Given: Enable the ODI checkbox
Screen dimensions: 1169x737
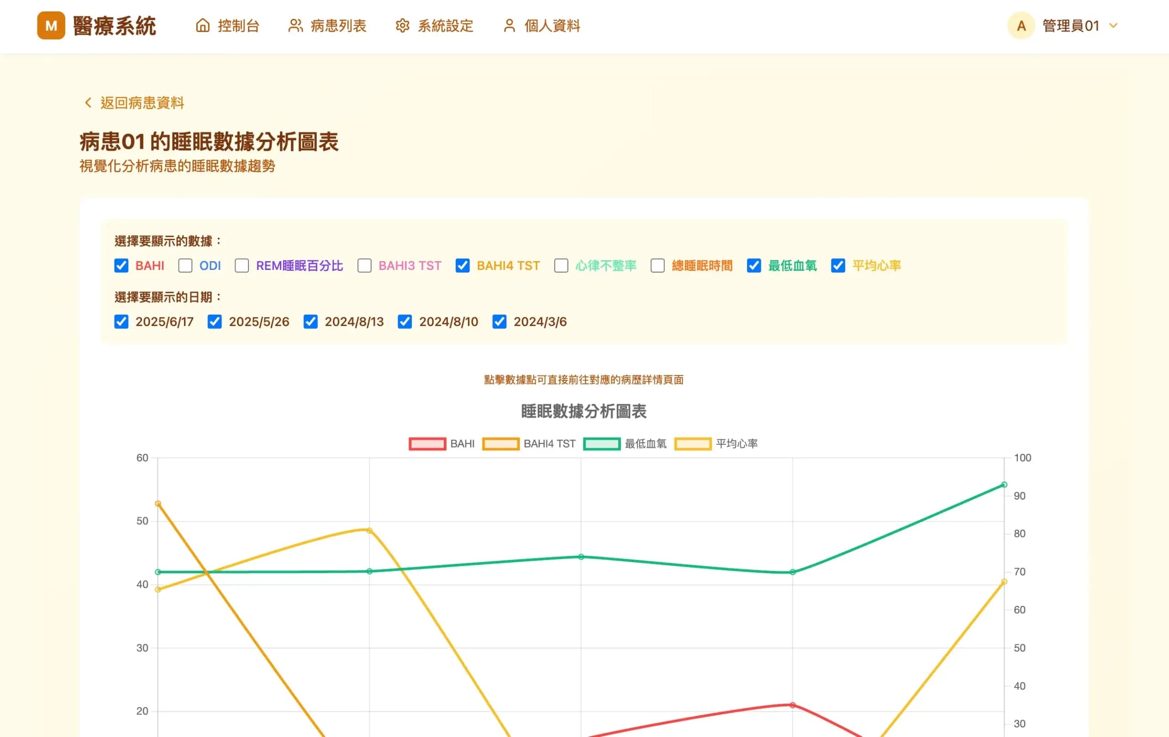Looking at the screenshot, I should pos(185,266).
